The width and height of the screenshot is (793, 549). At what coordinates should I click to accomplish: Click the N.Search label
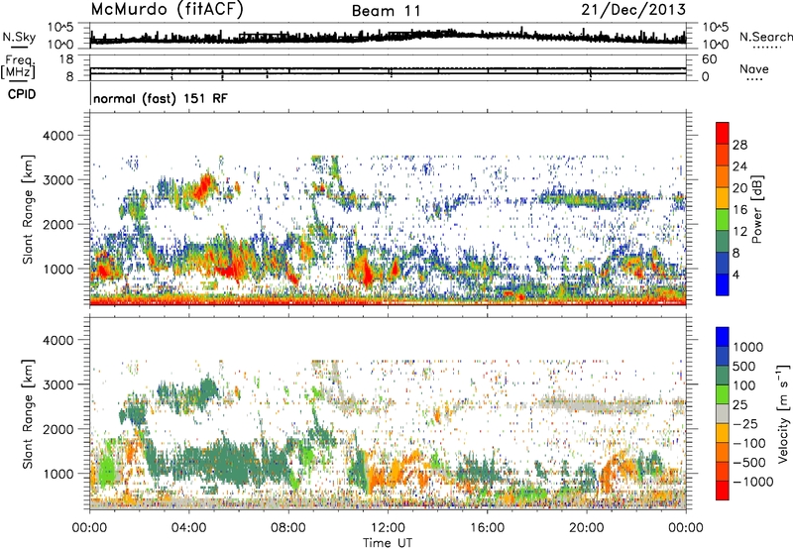coord(765,37)
